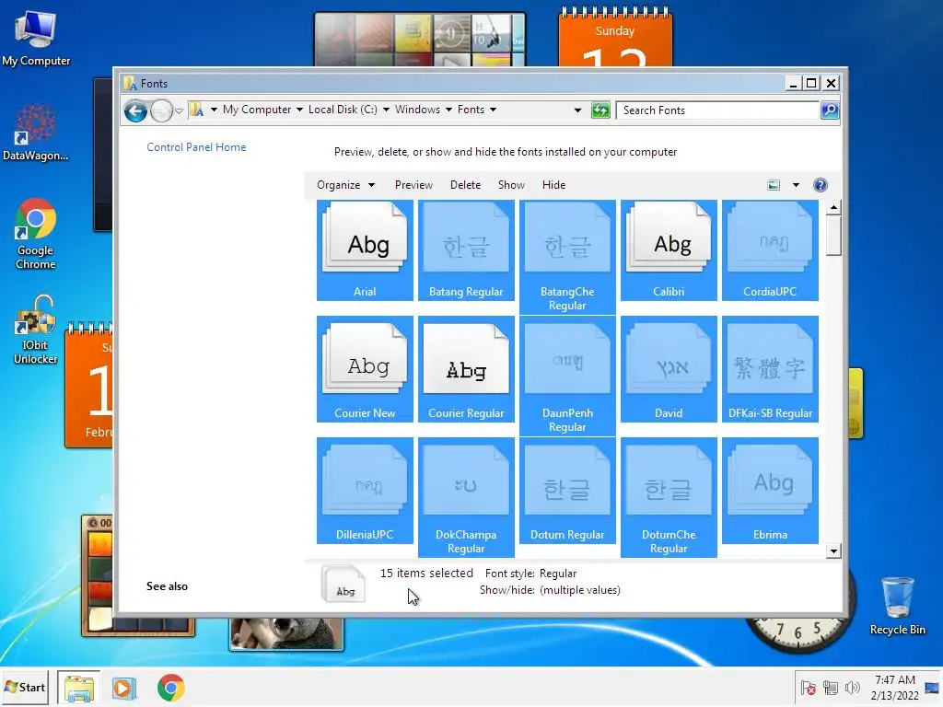Click the refresh button beside address bar

tap(600, 110)
